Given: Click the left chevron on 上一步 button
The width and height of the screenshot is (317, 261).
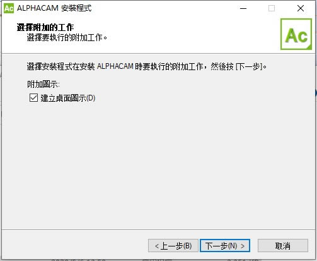Looking at the screenshot, I should point(157,246).
